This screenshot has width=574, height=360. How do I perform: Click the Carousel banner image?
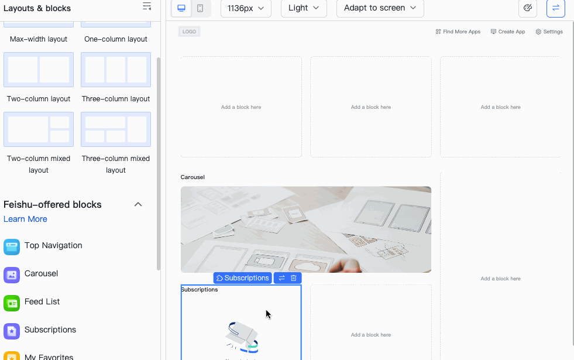(x=306, y=229)
